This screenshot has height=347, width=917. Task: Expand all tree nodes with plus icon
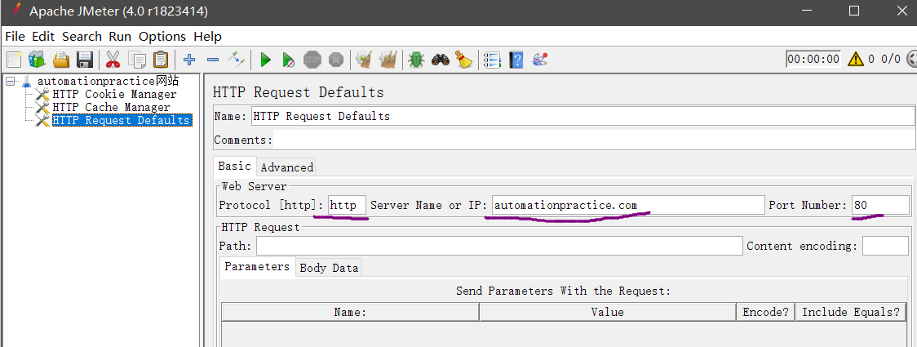point(189,59)
